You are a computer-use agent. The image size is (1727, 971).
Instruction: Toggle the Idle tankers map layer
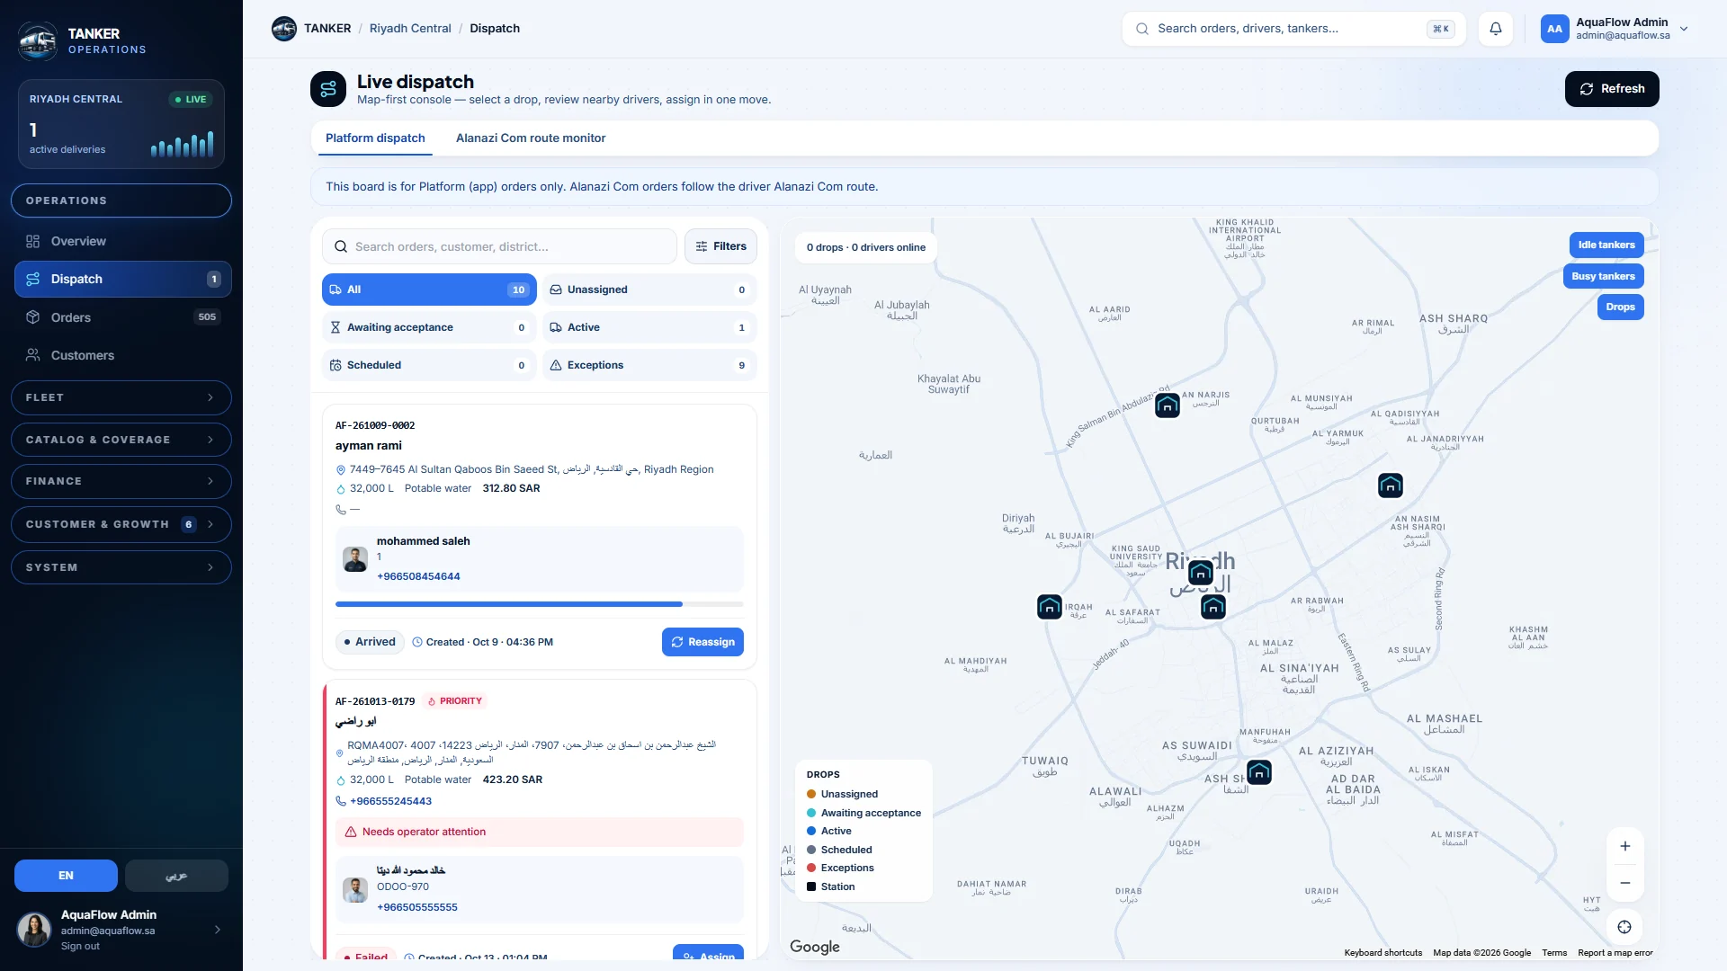tap(1606, 245)
